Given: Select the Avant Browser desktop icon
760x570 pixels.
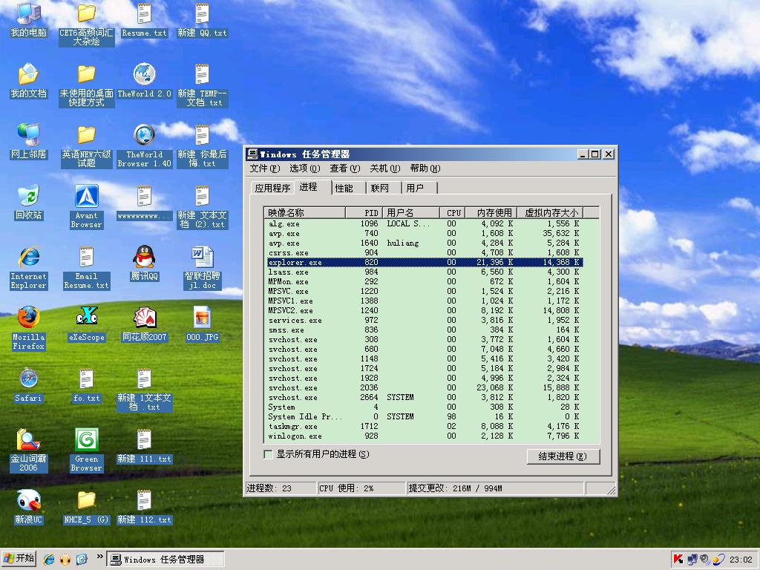Looking at the screenshot, I should [87, 207].
